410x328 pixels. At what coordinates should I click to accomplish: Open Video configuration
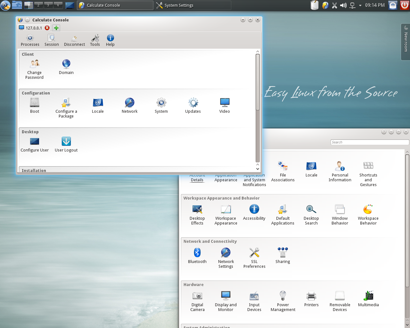point(225,106)
